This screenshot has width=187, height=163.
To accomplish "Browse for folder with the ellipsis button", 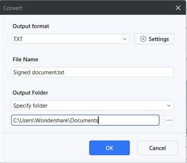I will [x=169, y=120].
